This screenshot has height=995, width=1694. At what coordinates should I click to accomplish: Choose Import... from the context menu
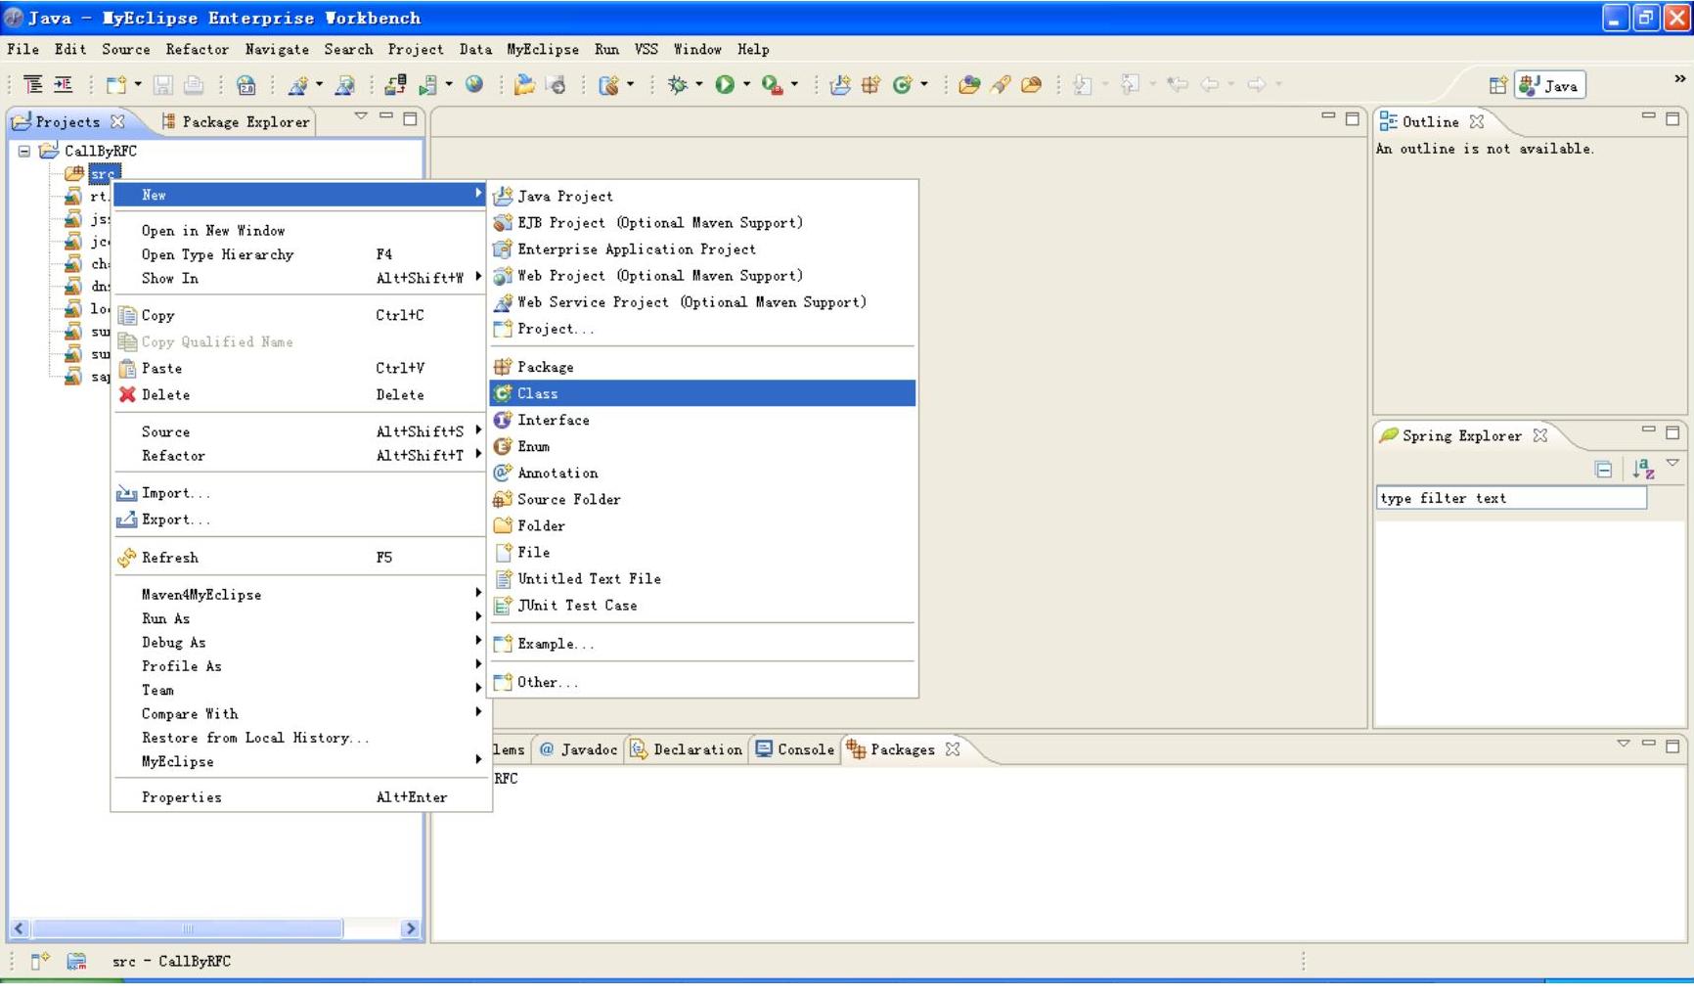[x=300, y=493]
